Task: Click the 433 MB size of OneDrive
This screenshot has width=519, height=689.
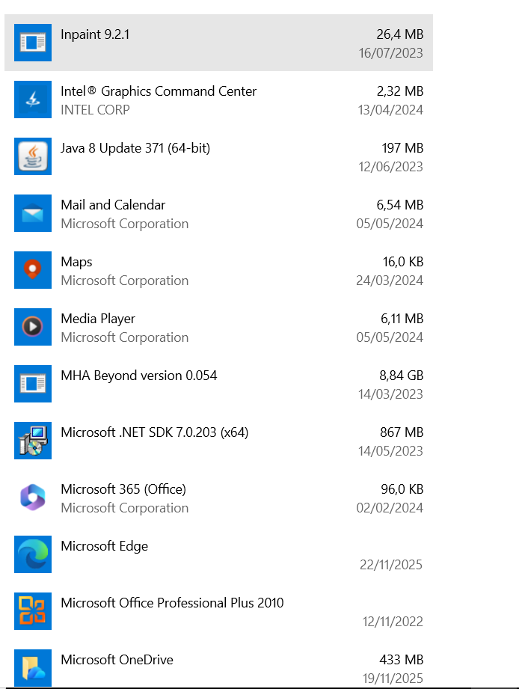Action: 402,660
